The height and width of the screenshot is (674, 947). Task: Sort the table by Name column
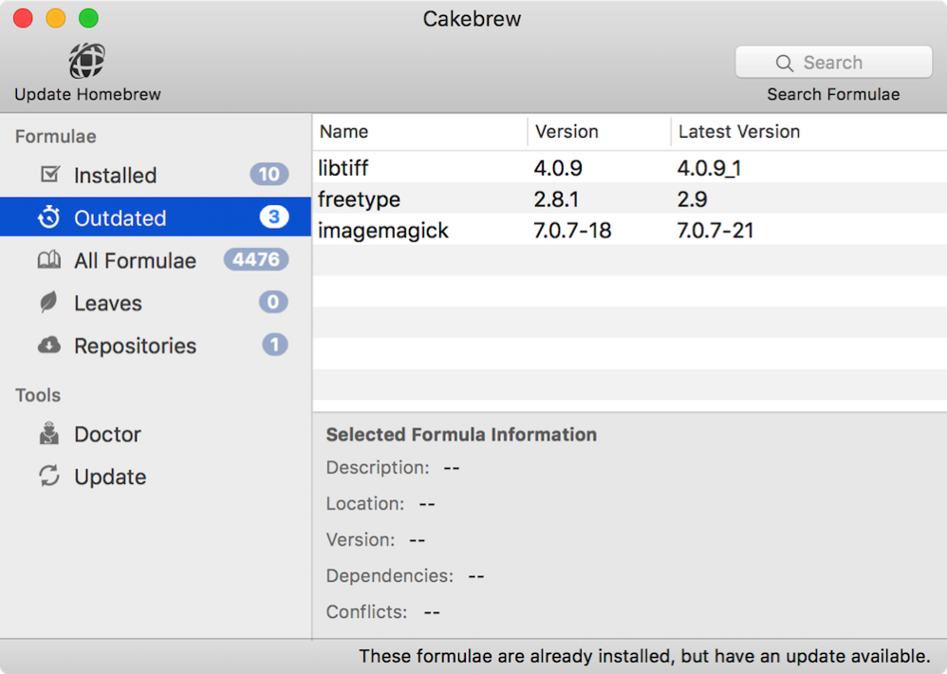click(418, 132)
